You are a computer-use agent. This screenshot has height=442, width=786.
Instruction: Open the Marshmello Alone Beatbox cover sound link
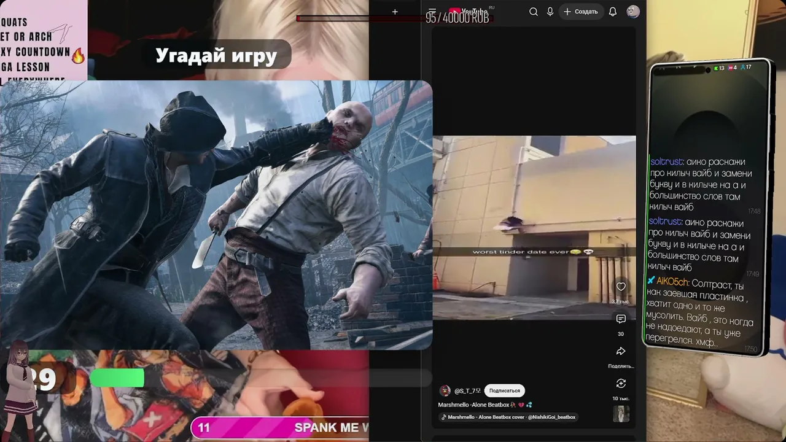pyautogui.click(x=509, y=417)
